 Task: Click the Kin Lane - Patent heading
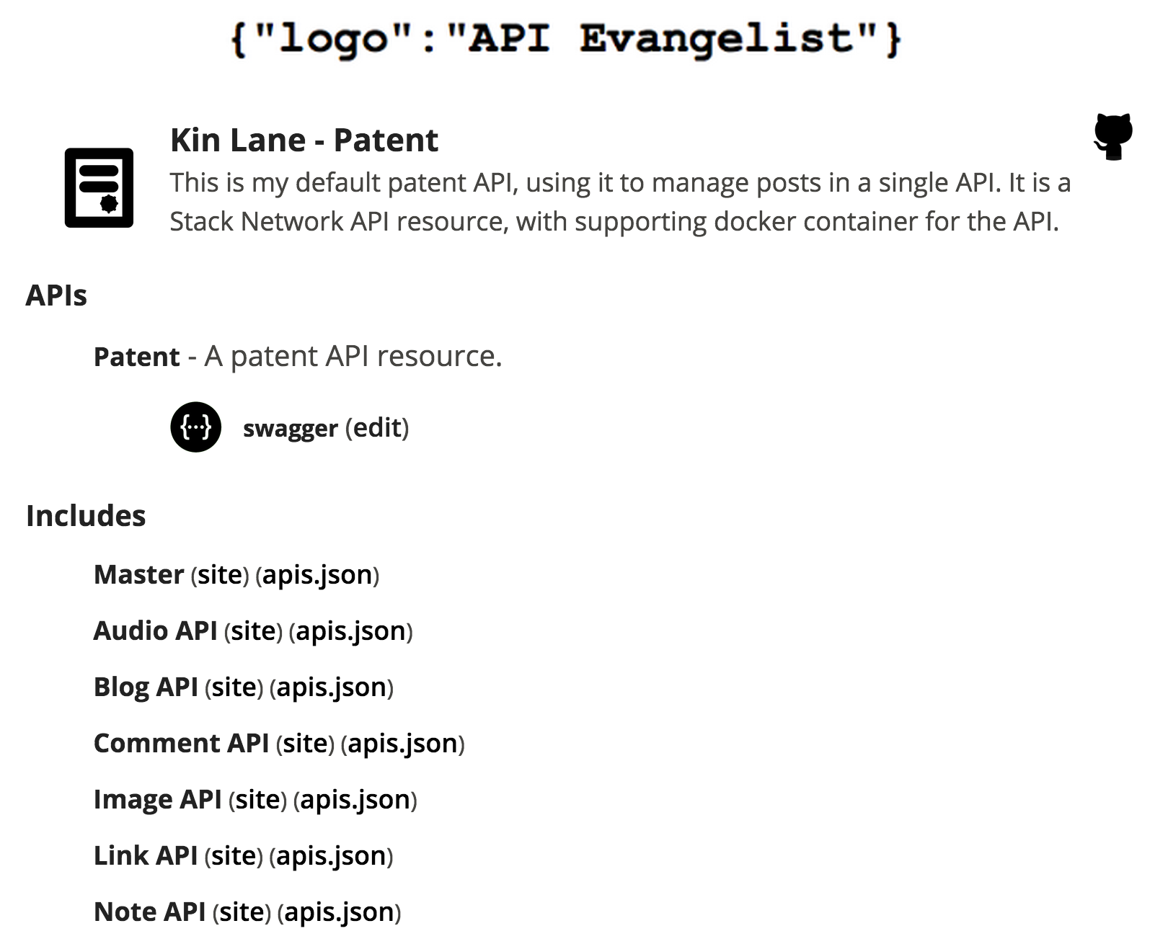point(304,140)
